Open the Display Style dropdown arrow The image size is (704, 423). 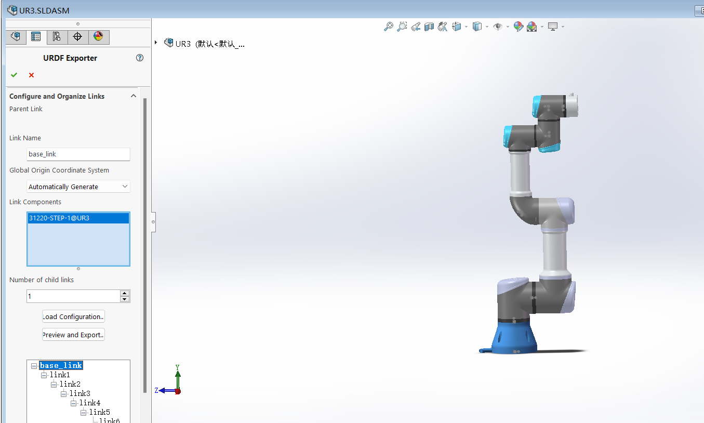pos(487,27)
